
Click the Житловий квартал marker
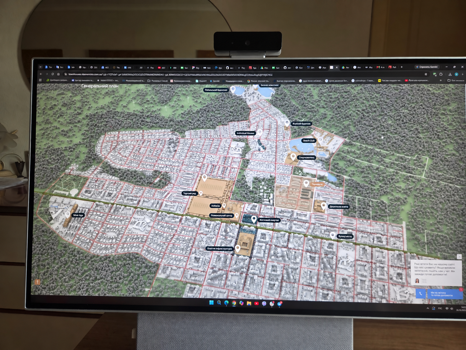pyautogui.click(x=254, y=219)
